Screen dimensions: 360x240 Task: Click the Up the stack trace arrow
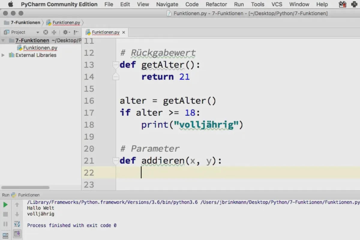(x=17, y=205)
